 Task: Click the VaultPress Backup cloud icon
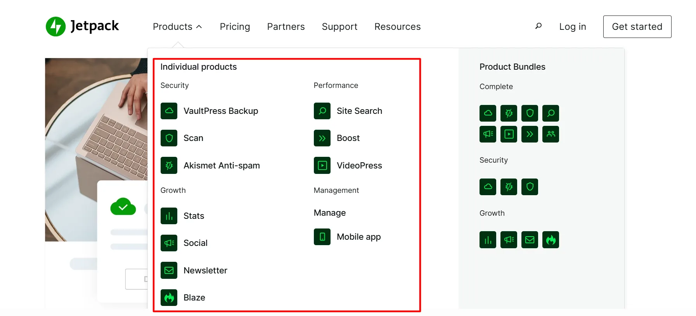pos(169,111)
